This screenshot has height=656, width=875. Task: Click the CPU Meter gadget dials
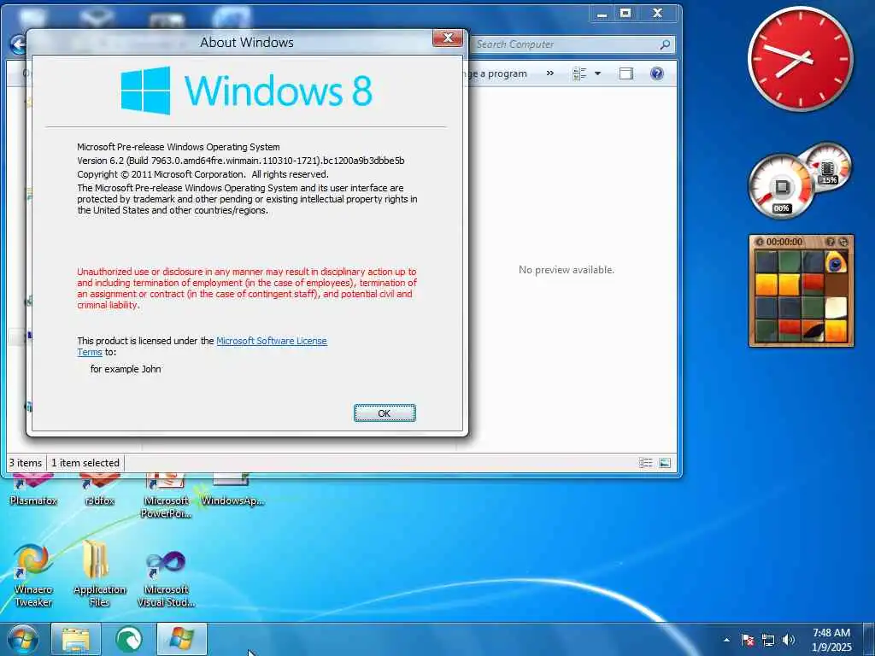click(799, 179)
